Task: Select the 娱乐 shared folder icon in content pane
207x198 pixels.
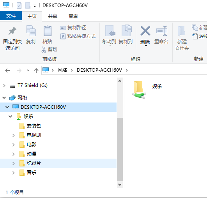Action: tap(139, 90)
